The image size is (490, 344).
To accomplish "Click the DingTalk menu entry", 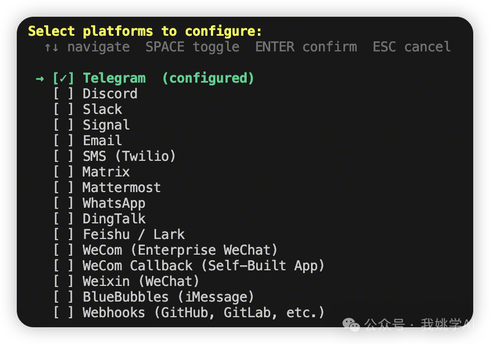I will pos(114,219).
